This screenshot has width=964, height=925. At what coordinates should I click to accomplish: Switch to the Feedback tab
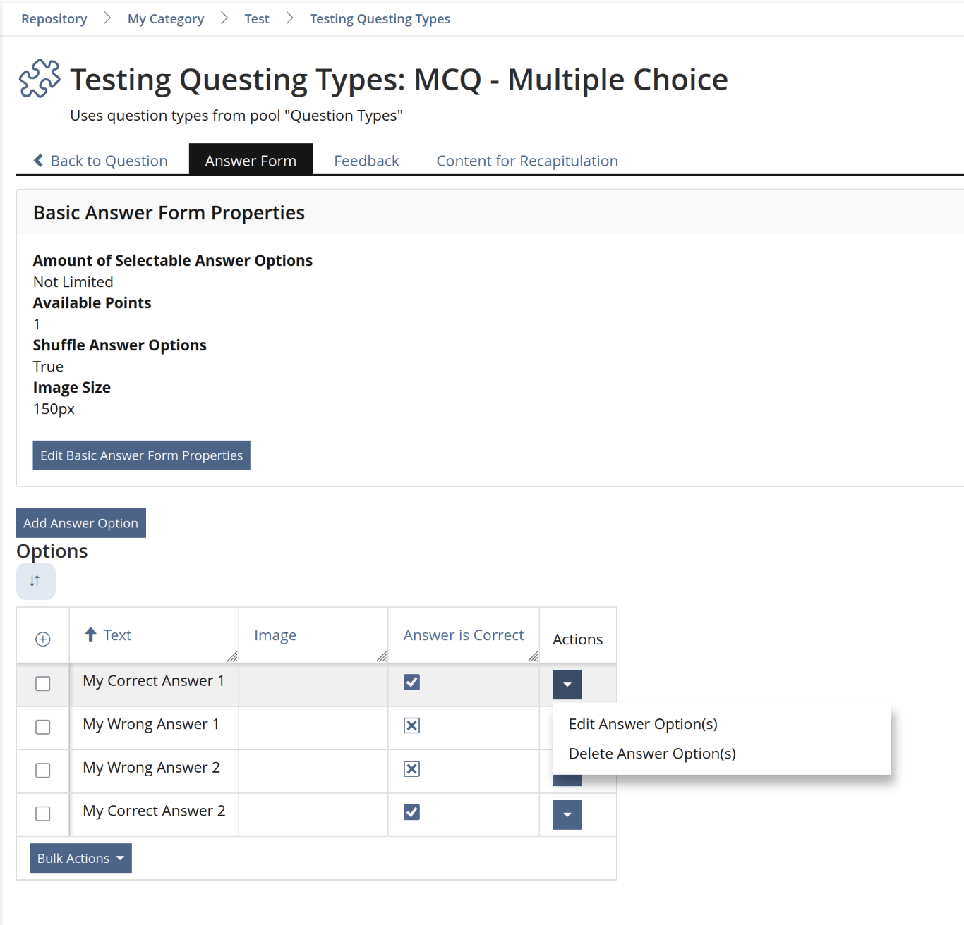[x=366, y=161]
